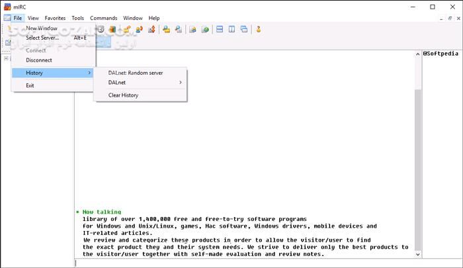
Task: Pick DALnet: Random server from history
Action: pos(136,73)
